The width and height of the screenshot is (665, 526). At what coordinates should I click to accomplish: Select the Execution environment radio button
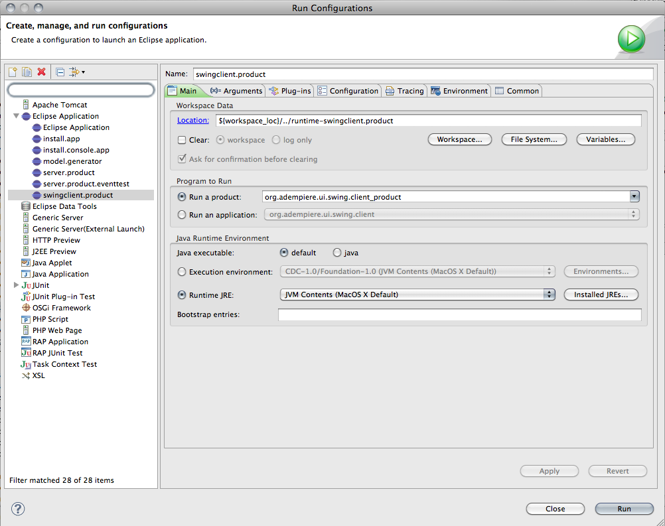[182, 272]
